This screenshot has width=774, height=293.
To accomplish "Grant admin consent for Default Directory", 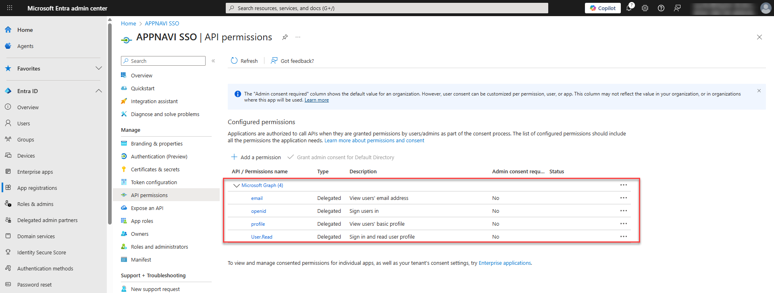I will [x=341, y=157].
